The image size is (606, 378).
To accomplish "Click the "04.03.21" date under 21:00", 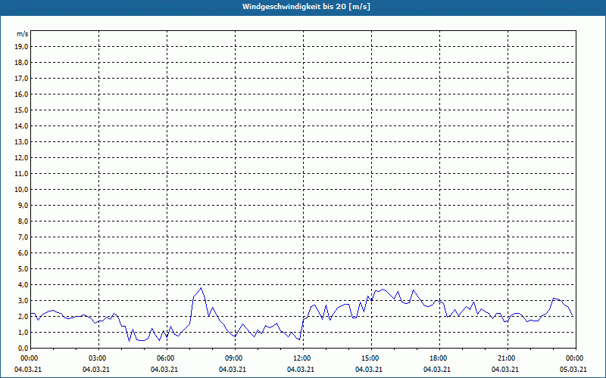I will tap(505, 370).
